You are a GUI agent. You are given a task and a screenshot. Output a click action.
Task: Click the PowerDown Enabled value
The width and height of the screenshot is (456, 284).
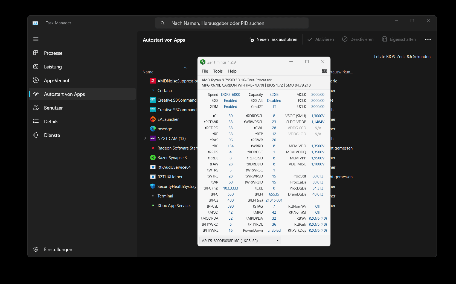coord(274,231)
